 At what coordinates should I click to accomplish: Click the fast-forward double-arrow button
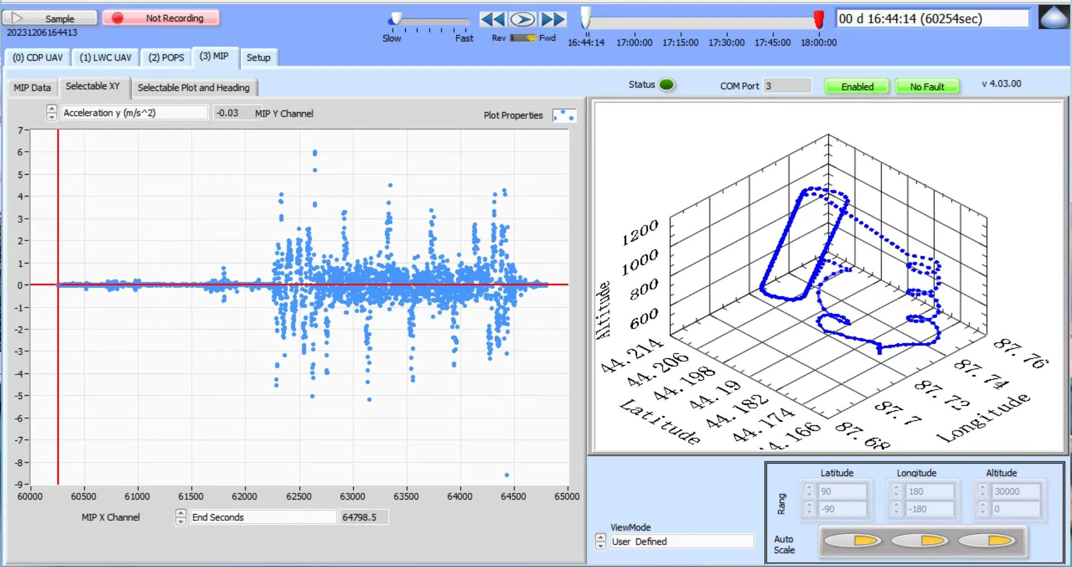553,20
